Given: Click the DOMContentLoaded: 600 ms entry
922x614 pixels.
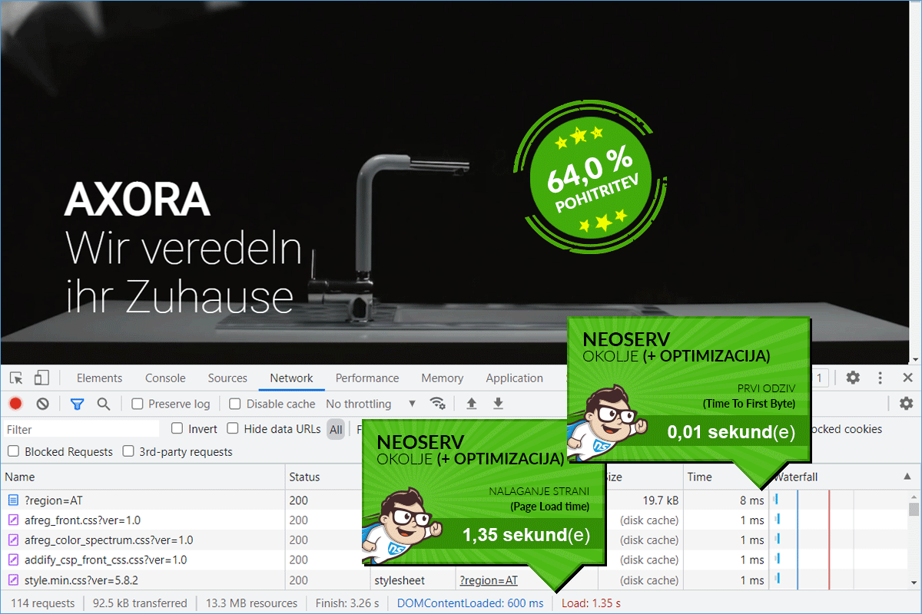Looking at the screenshot, I should click(x=470, y=603).
